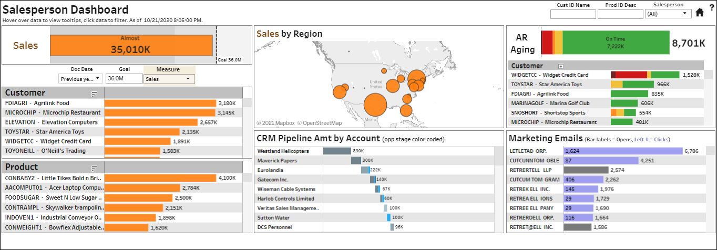Viewport: 717px width, 250px height.
Task: Select WIDGETCC - Widget Credit Card AR row
Action: (606, 75)
